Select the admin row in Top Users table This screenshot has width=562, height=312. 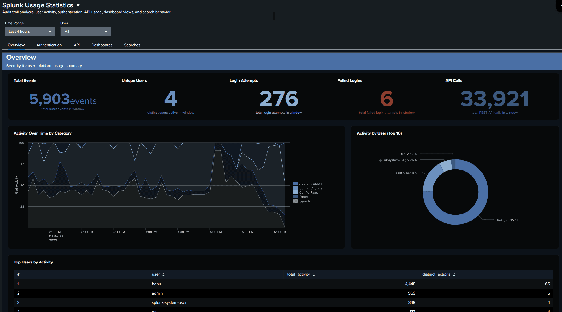click(283, 293)
